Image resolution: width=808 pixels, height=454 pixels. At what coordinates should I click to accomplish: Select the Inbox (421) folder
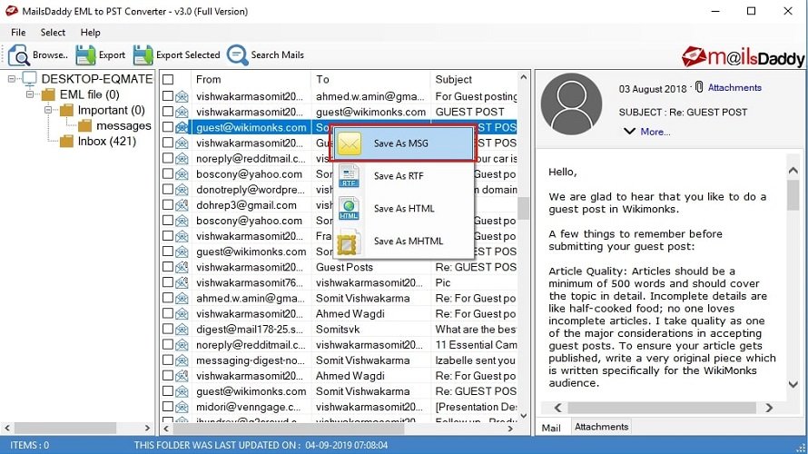pyautogui.click(x=106, y=142)
